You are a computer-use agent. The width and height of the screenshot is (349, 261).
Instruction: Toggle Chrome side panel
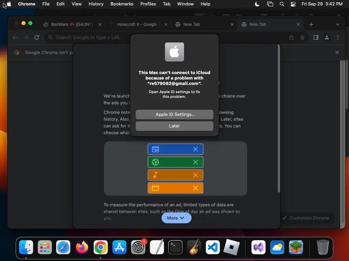pyautogui.click(x=316, y=37)
